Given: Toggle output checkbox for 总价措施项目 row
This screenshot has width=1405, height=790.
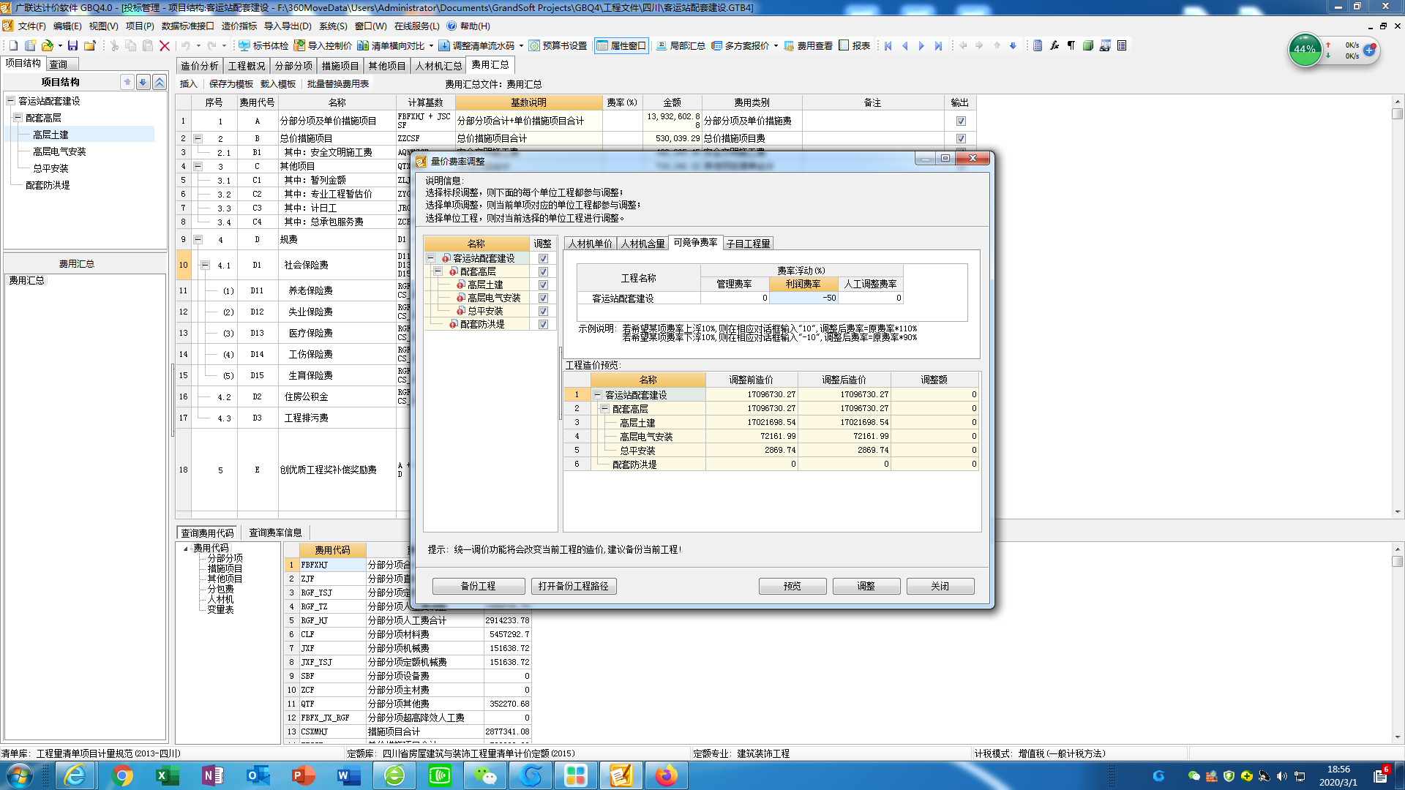Looking at the screenshot, I should pos(961,138).
